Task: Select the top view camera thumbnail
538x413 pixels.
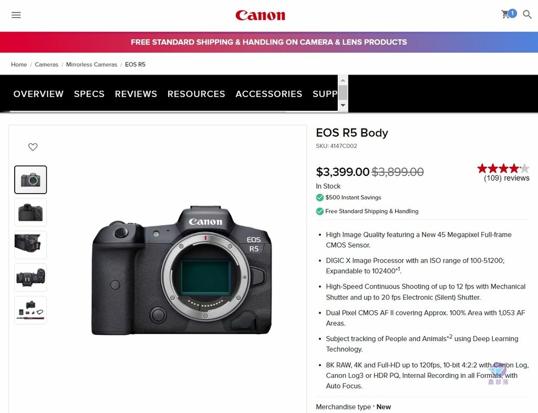Action: [x=30, y=277]
